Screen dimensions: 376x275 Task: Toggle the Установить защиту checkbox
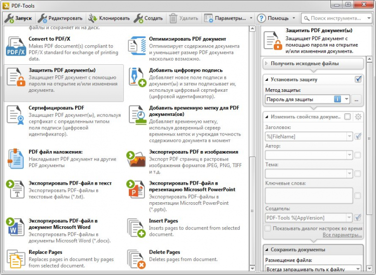pyautogui.click(x=358, y=79)
